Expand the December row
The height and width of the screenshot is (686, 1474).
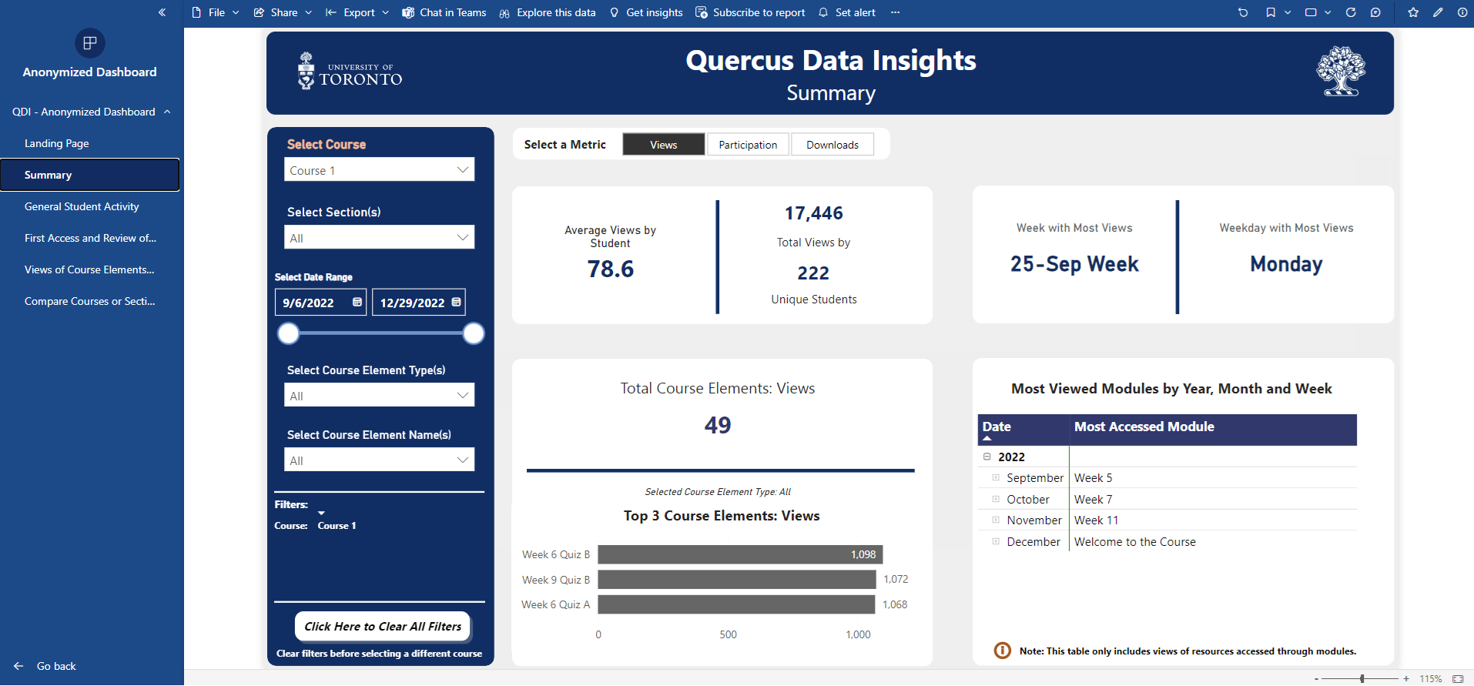[996, 541]
